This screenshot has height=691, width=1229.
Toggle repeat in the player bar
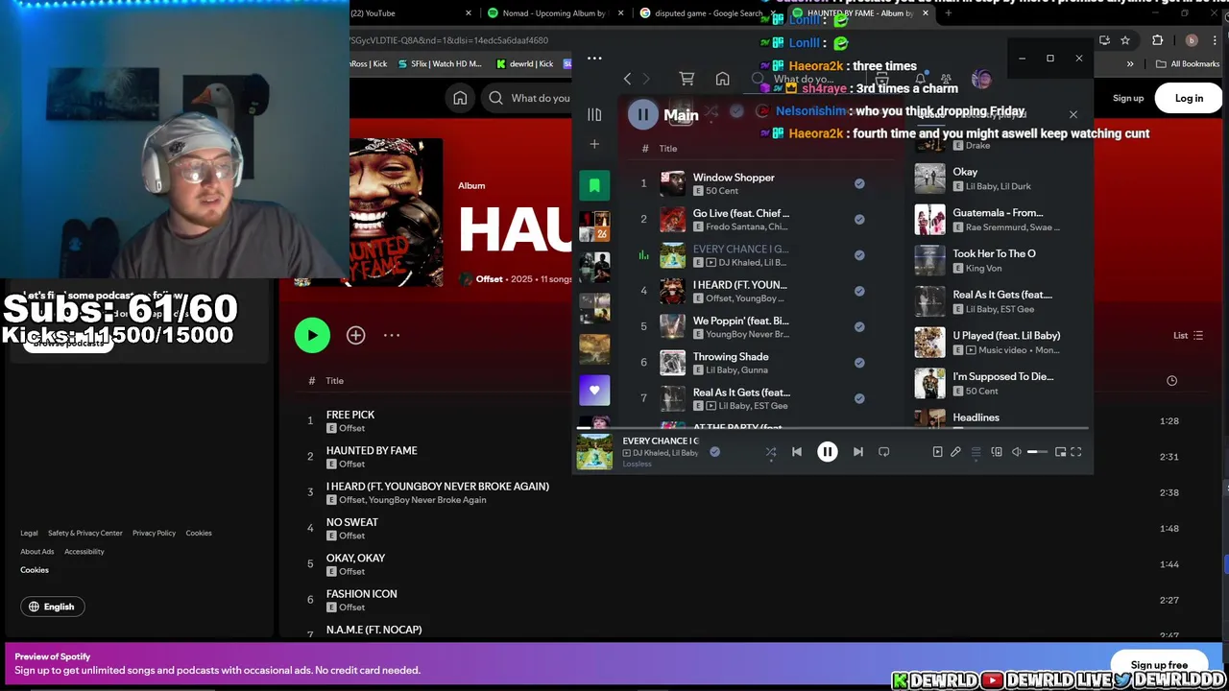(x=883, y=452)
